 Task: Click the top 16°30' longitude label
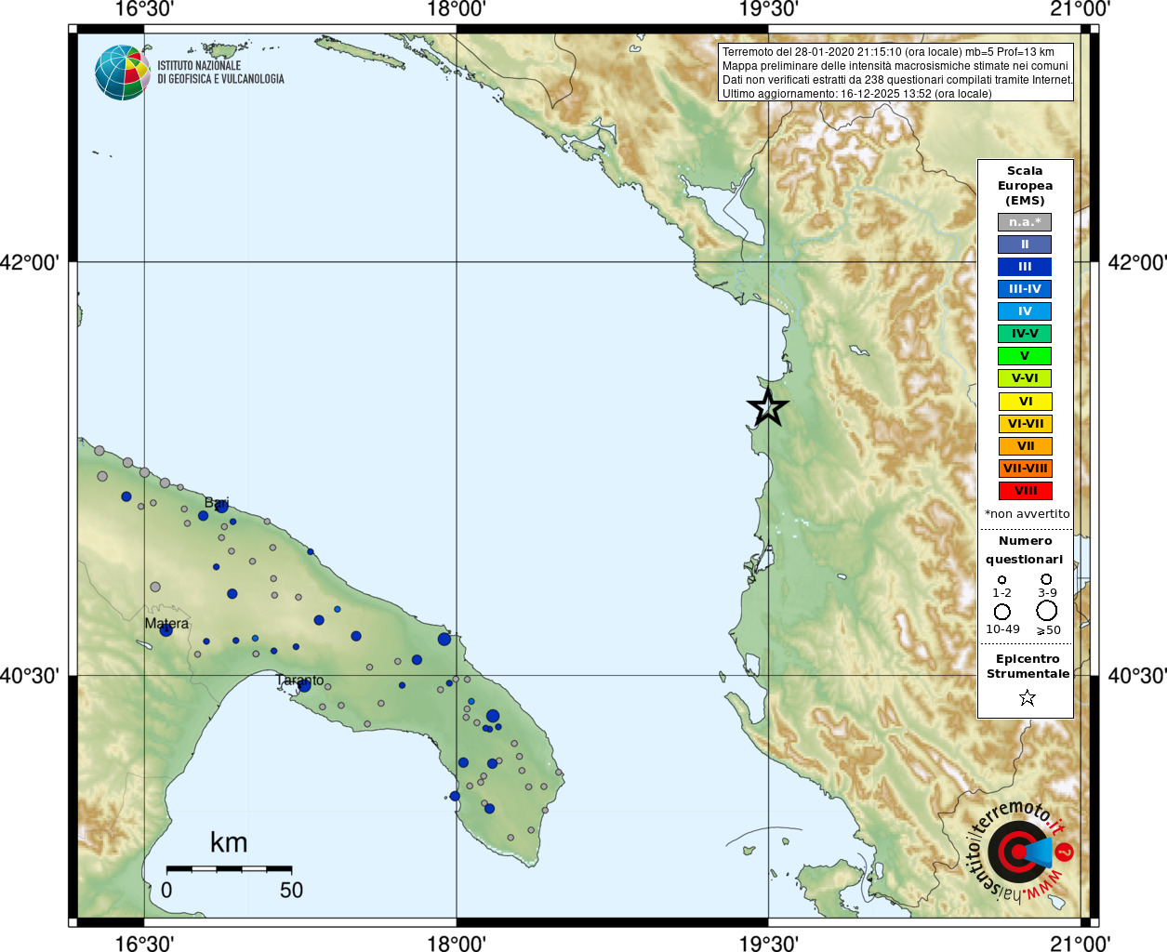pyautogui.click(x=144, y=9)
